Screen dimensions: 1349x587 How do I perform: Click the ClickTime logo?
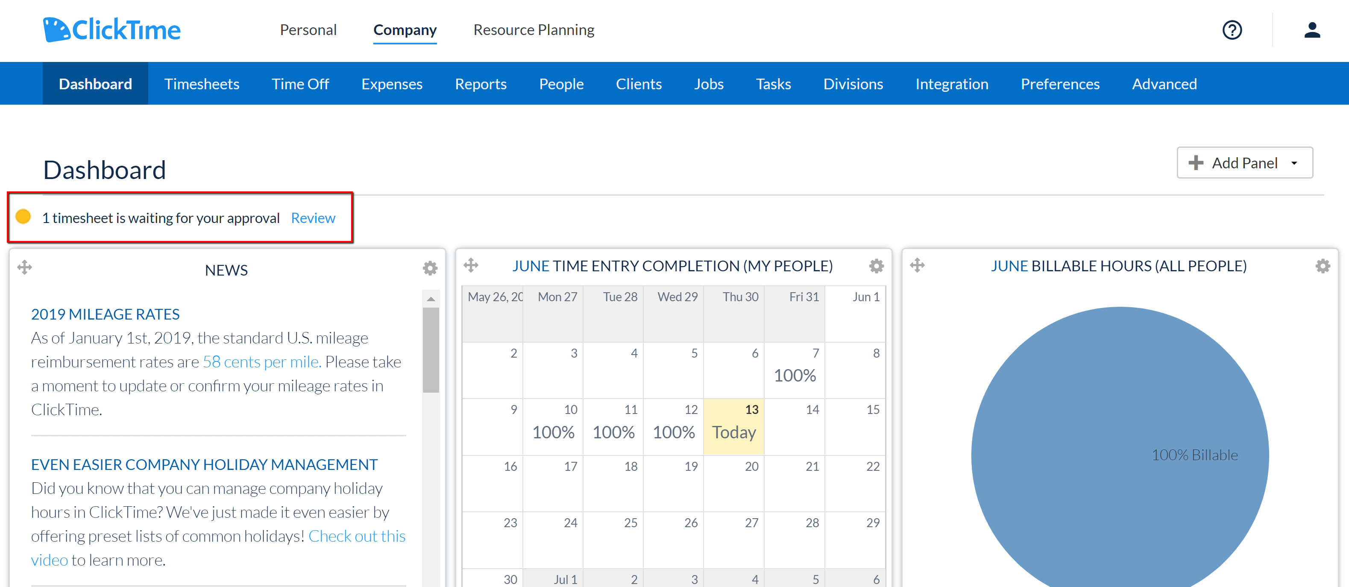click(x=111, y=30)
